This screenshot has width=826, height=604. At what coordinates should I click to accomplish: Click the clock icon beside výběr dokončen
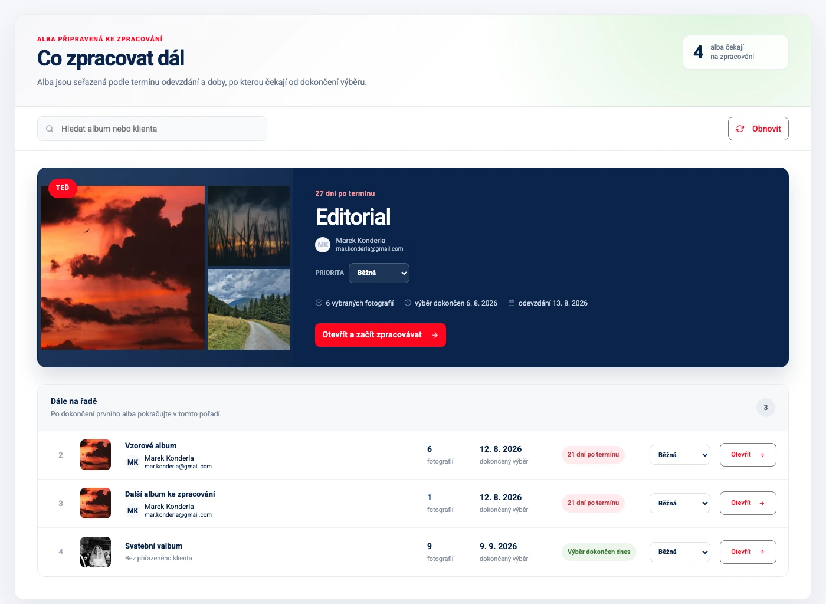point(408,303)
